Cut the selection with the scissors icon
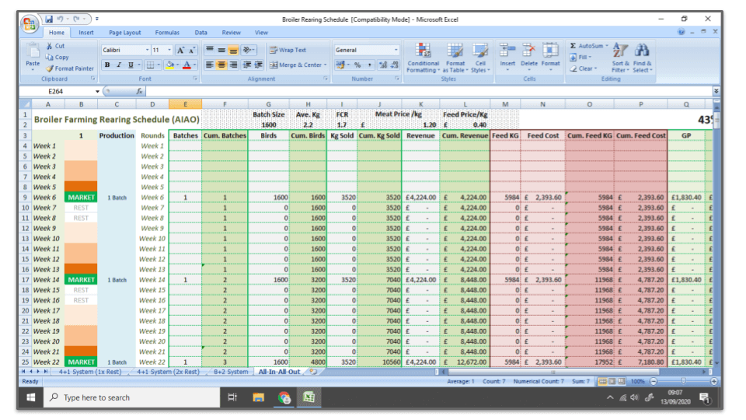This screenshot has width=746, height=420. (50, 46)
